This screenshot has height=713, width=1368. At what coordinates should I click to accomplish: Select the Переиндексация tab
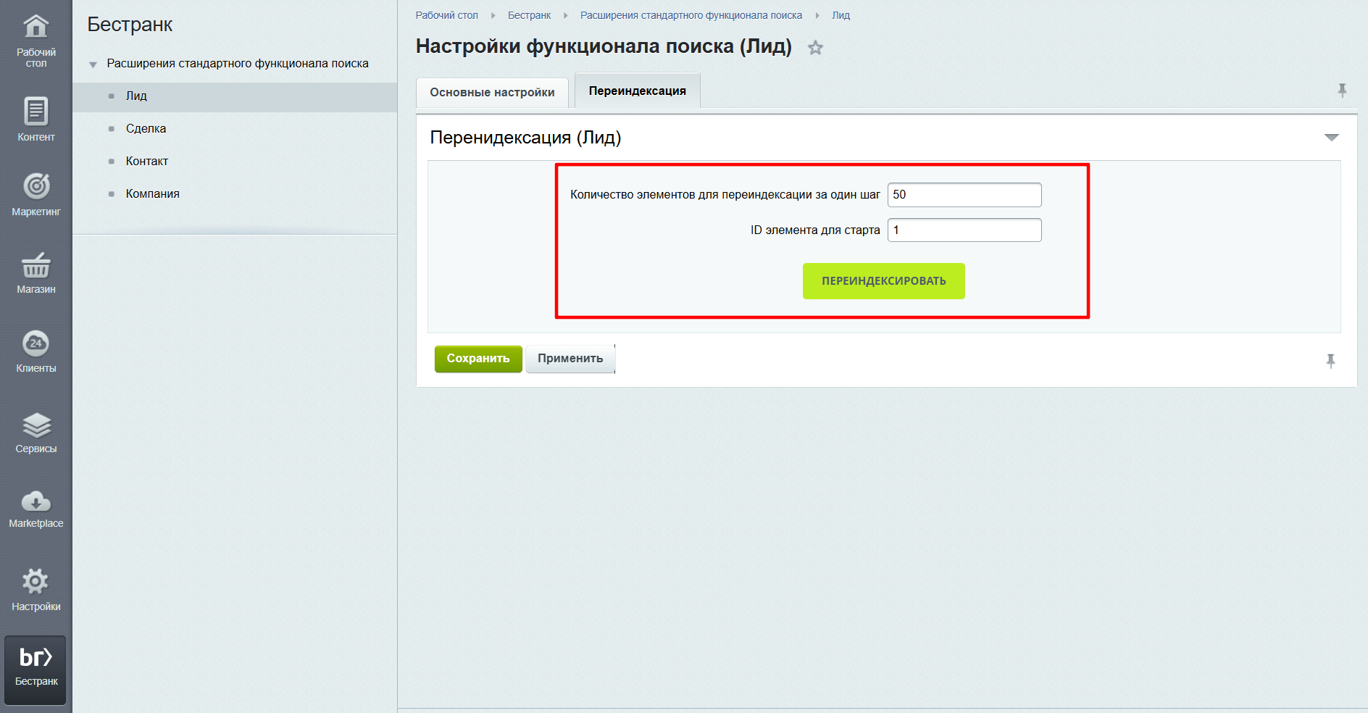637,91
